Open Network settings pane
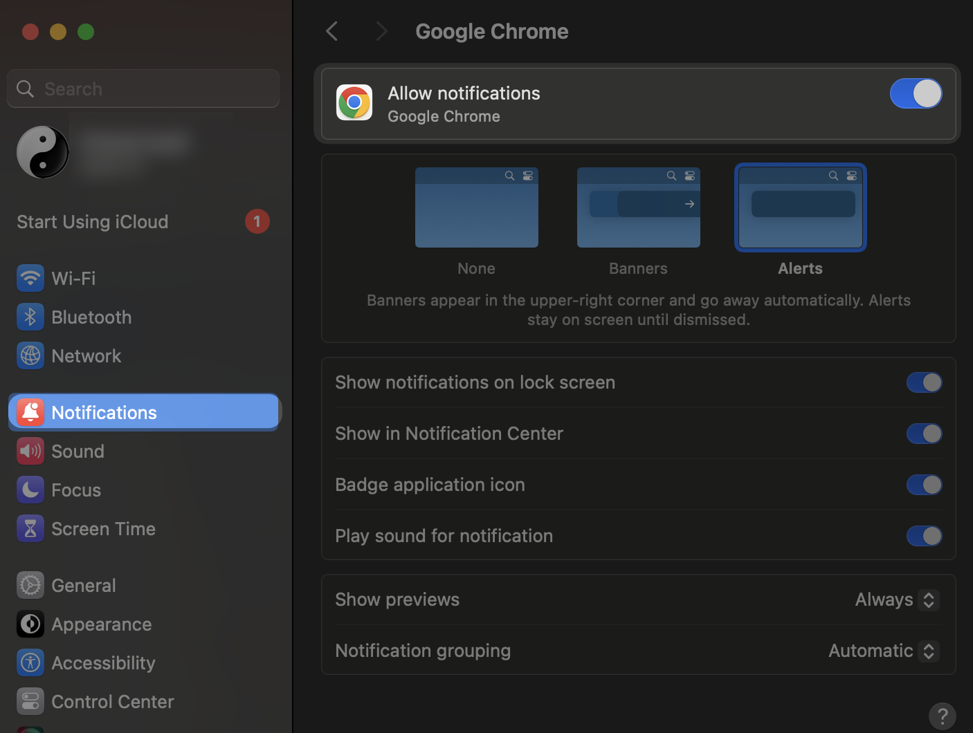973x733 pixels. (144, 356)
